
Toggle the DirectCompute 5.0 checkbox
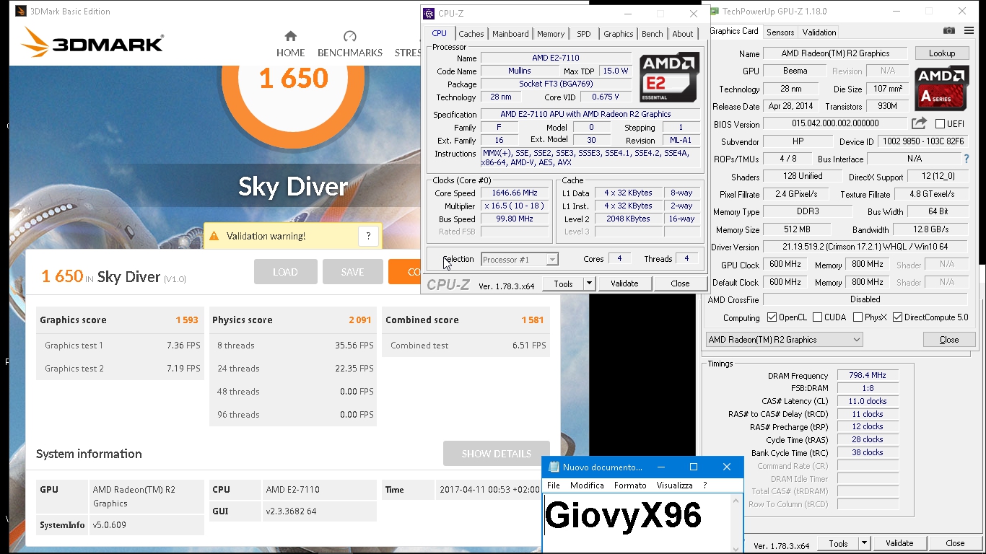click(x=898, y=317)
